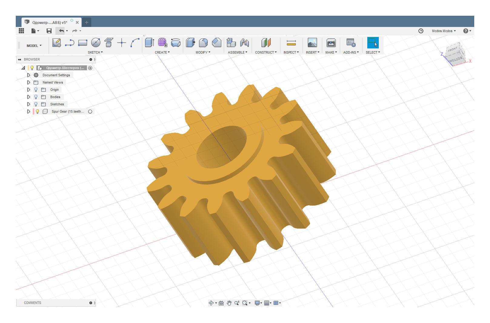Select the Circle sketch tool

pyautogui.click(x=96, y=43)
